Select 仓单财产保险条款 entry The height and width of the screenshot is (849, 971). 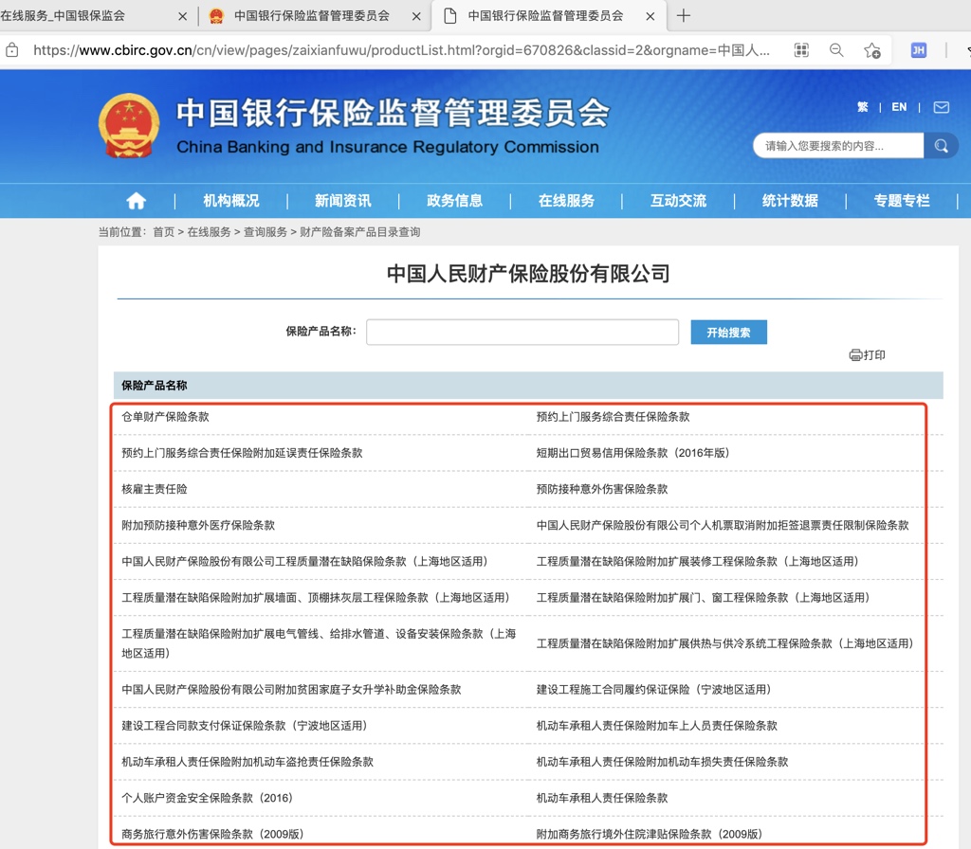tap(165, 417)
